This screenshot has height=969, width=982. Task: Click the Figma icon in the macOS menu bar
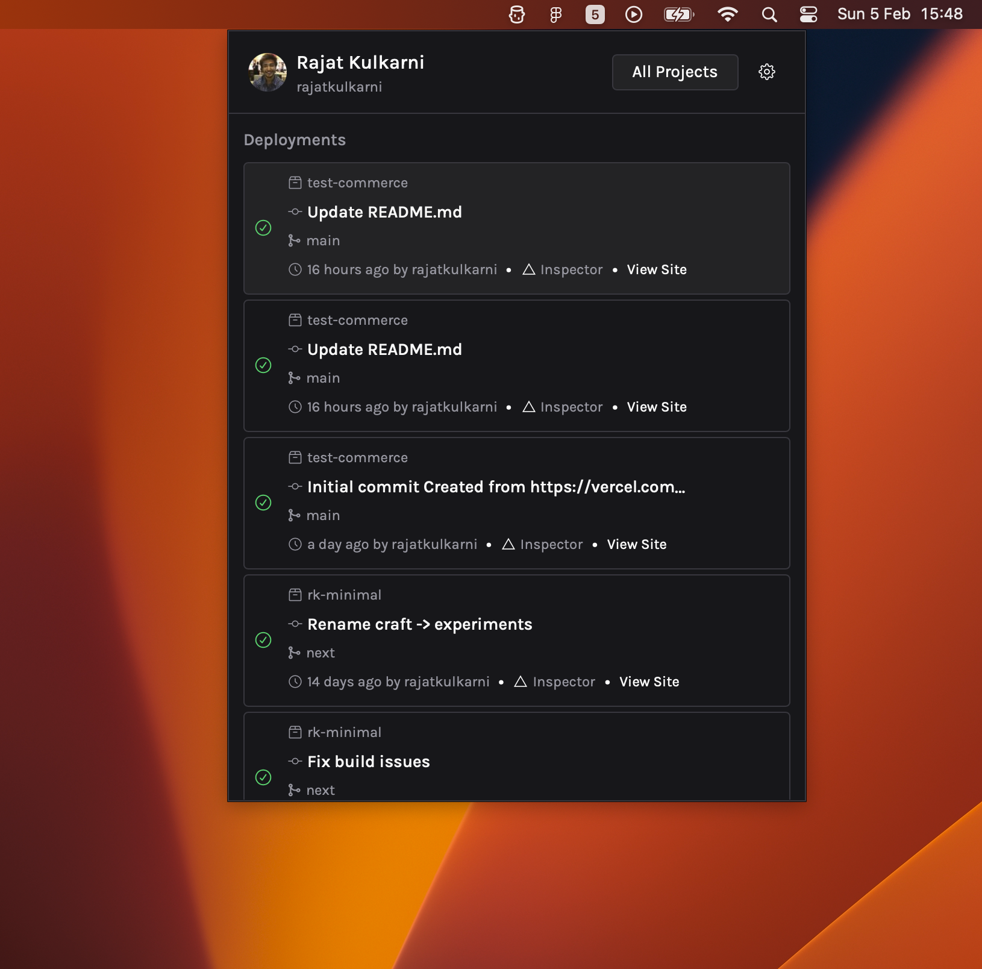pos(555,14)
